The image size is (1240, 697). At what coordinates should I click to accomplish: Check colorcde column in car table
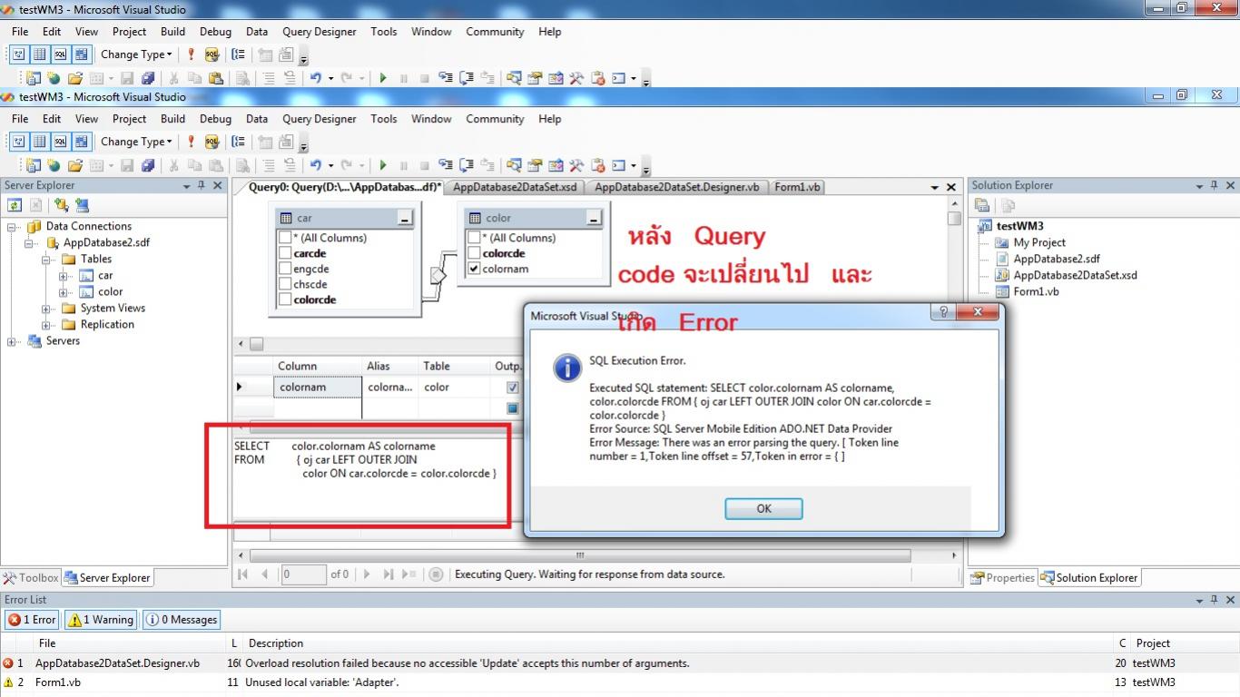285,299
